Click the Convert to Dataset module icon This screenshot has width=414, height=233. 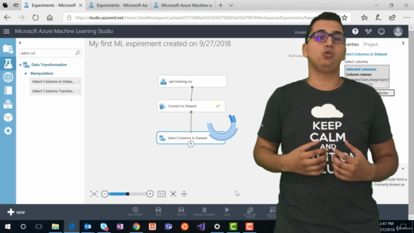click(162, 106)
